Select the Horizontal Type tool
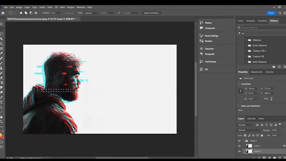Viewport: 286px width, 161px height. click(1, 102)
